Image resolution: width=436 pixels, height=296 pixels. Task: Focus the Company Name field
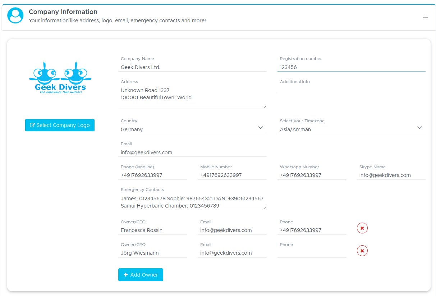[x=192, y=67]
